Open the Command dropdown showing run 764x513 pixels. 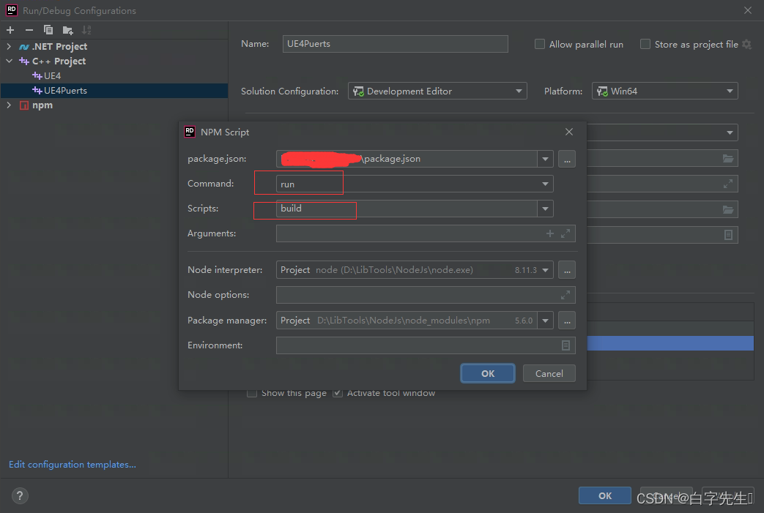click(415, 184)
